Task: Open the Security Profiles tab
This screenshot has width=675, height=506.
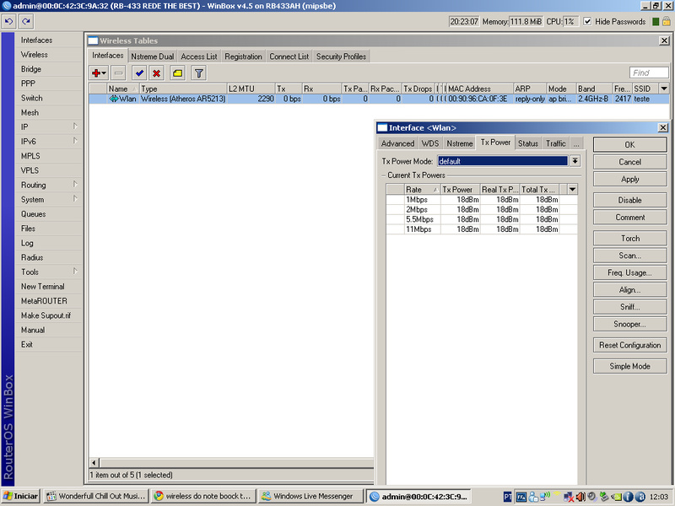Action: click(x=342, y=57)
